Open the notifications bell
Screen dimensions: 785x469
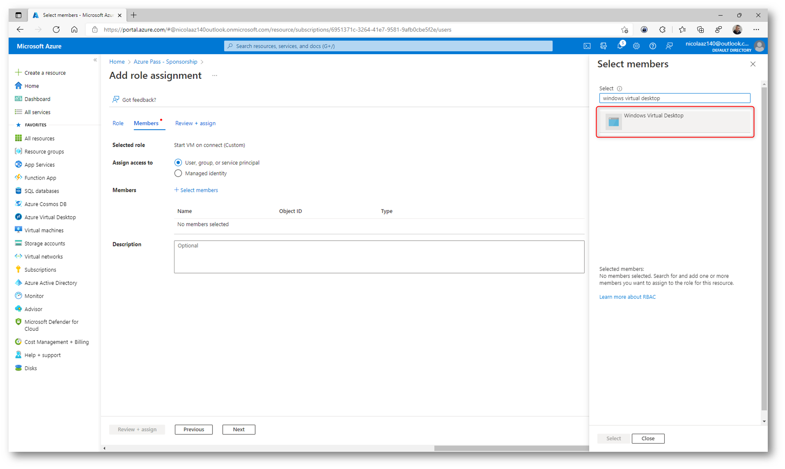[620, 46]
